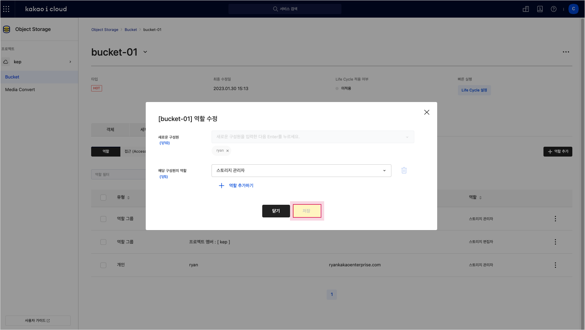Open the 스토리지 관리자 role dropdown
Screen dimensions: 585x330
(x=301, y=171)
